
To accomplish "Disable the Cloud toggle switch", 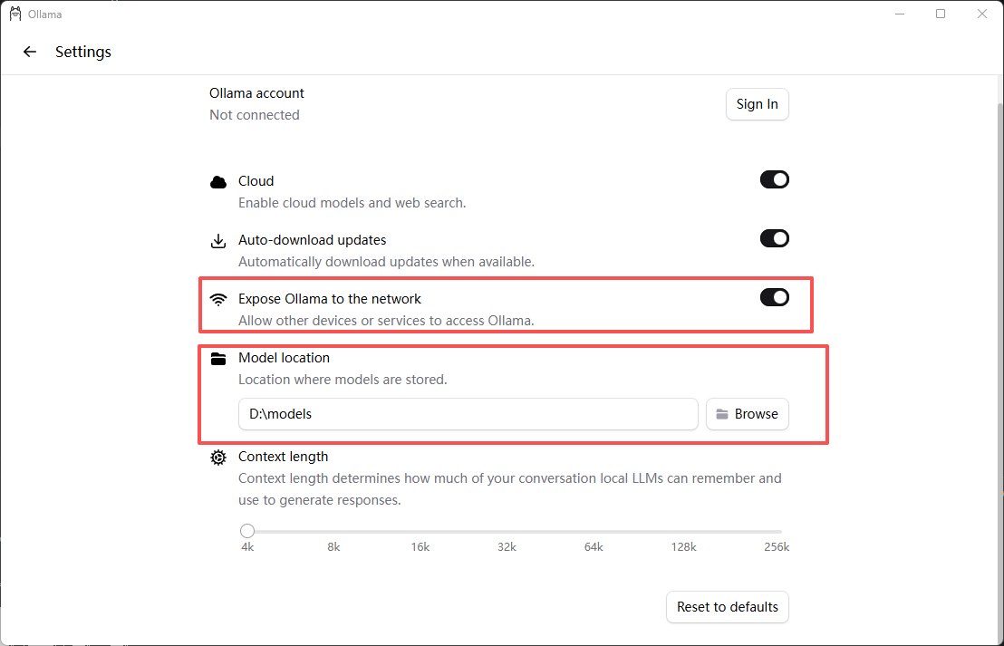I will click(774, 179).
